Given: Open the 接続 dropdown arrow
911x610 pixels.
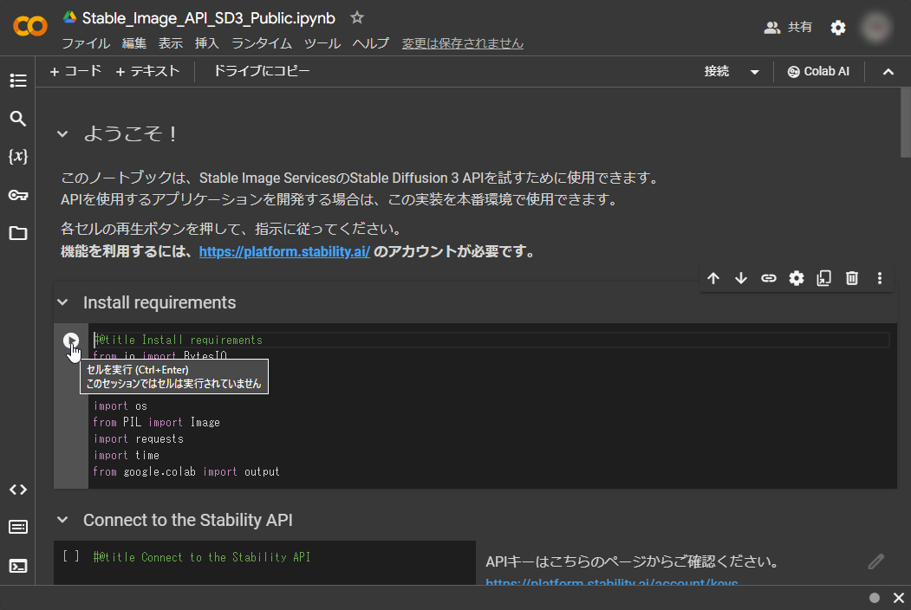Looking at the screenshot, I should [755, 72].
